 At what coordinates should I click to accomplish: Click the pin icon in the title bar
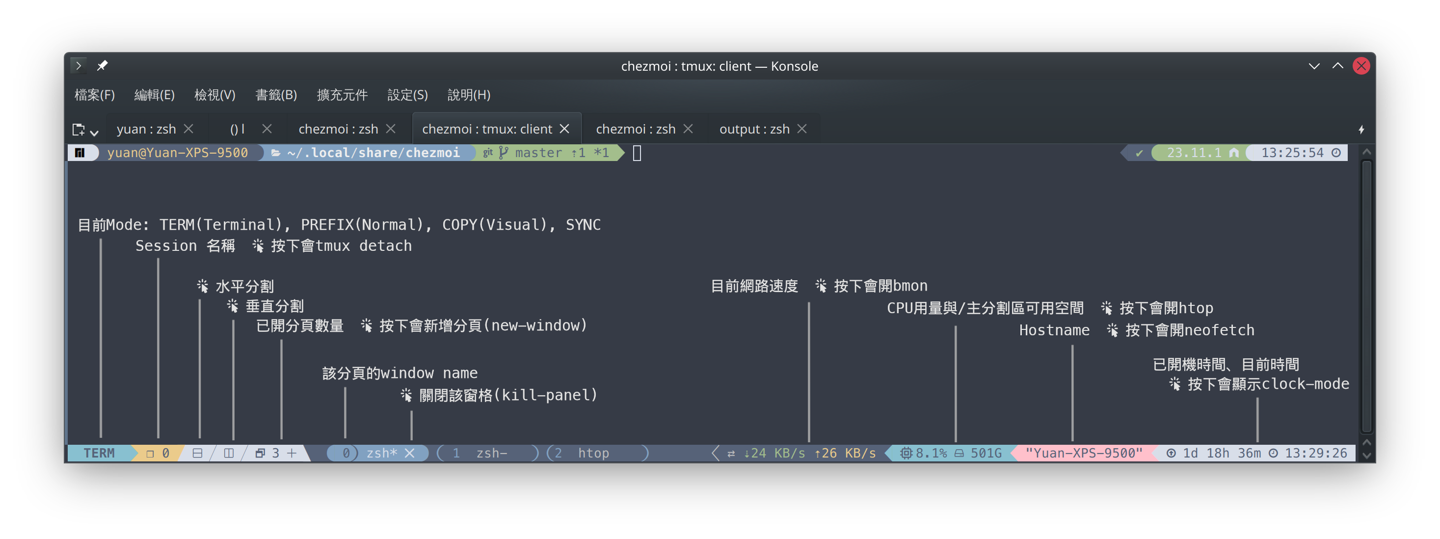(102, 66)
